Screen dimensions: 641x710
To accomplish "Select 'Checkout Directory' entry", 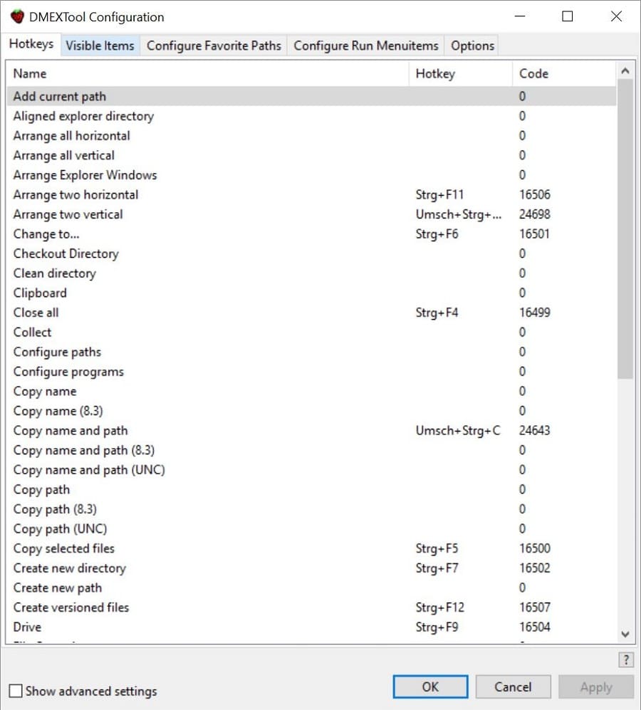I will [312, 254].
